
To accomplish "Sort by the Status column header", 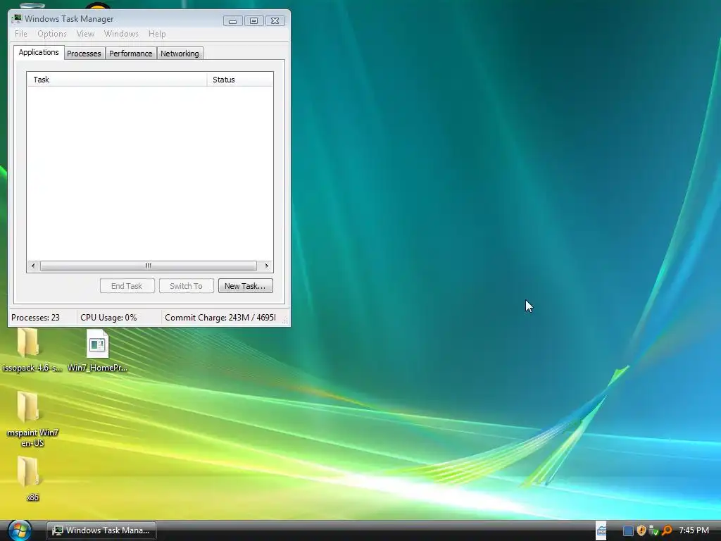I will 240,80.
